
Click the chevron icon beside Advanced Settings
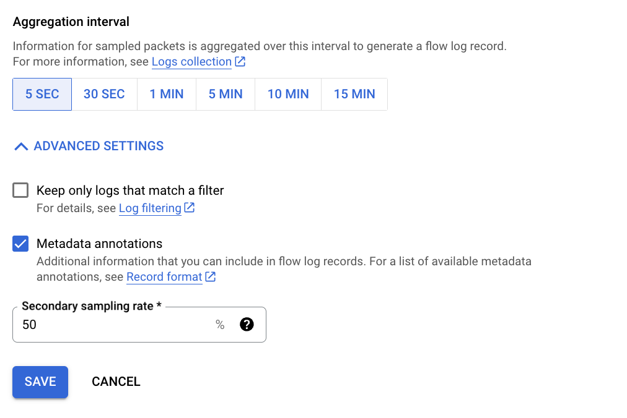[21, 147]
